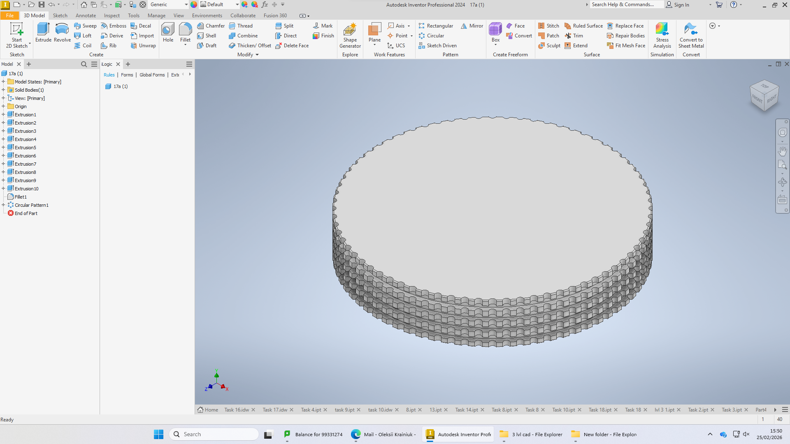Choose the Sweep tool
Viewport: 790px width, 444px height.
click(85, 25)
